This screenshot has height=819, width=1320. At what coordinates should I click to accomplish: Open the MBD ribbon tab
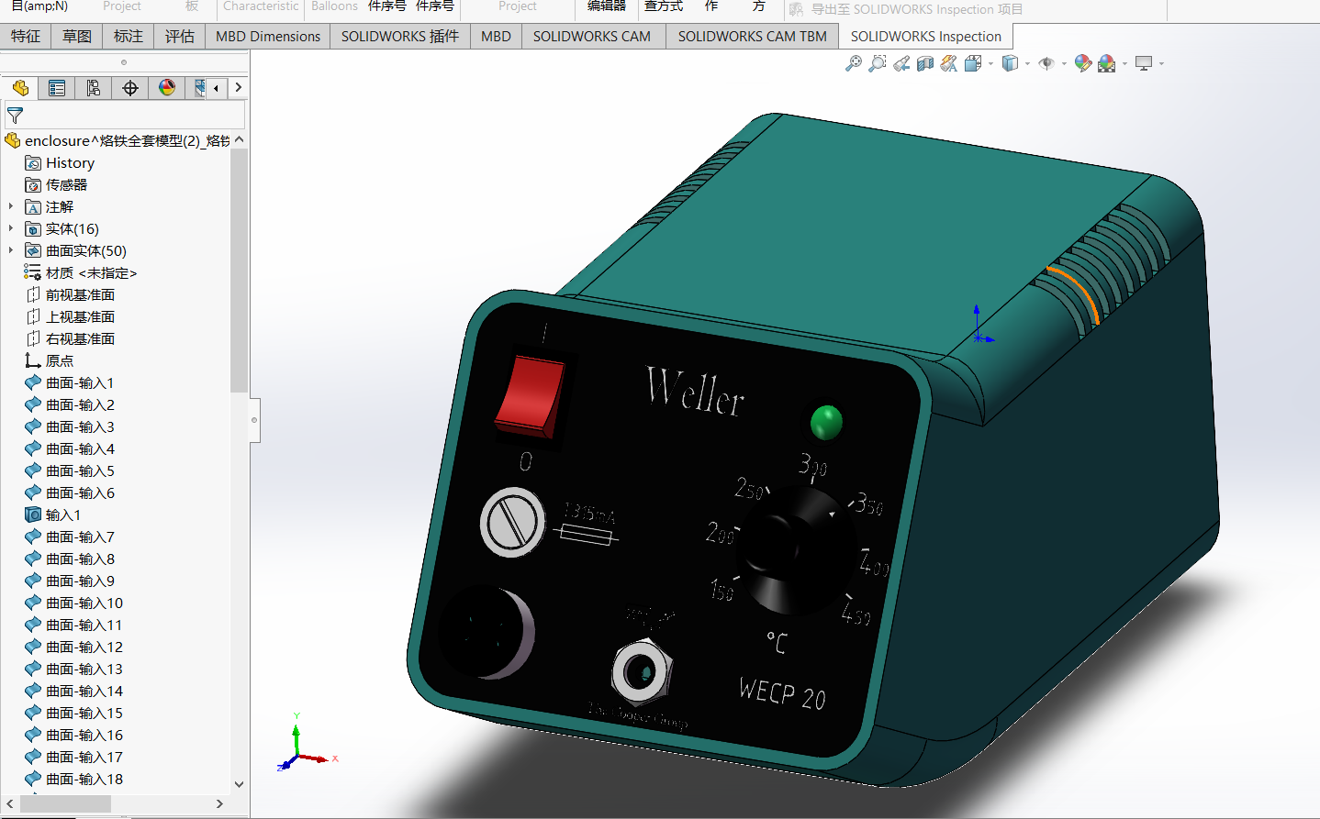click(x=496, y=37)
